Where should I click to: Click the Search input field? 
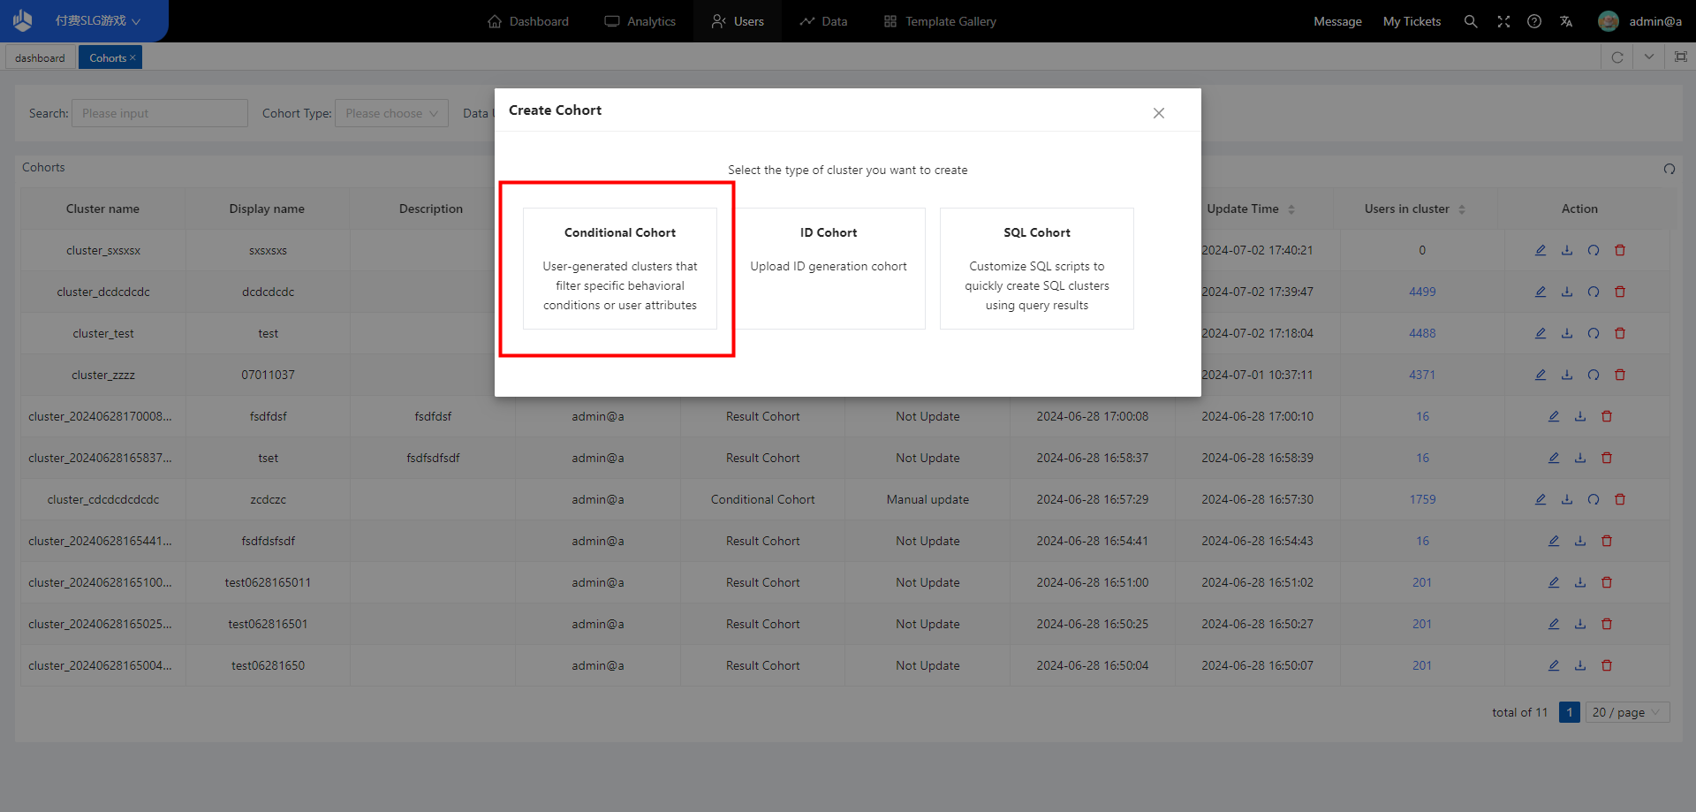tap(159, 113)
